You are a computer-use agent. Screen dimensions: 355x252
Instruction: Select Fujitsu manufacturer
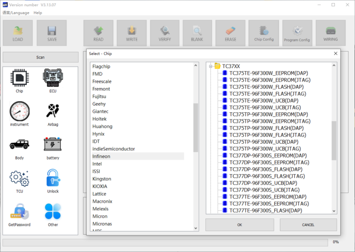[x=99, y=97]
